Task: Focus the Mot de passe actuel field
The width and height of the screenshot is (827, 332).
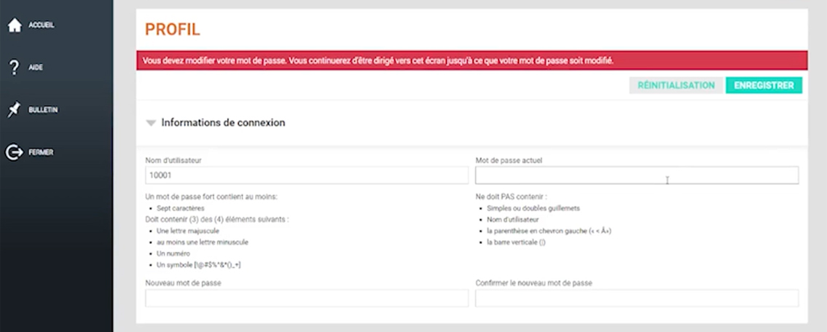Action: (x=637, y=175)
